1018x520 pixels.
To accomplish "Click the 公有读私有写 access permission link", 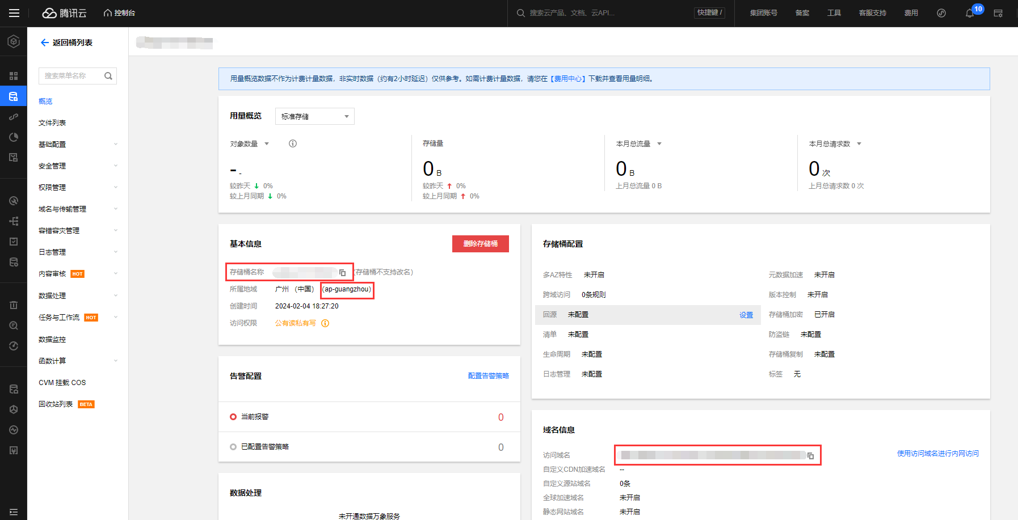I will (296, 323).
